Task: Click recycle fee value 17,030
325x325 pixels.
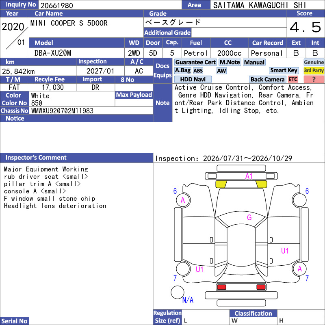Action: [x=53, y=87]
